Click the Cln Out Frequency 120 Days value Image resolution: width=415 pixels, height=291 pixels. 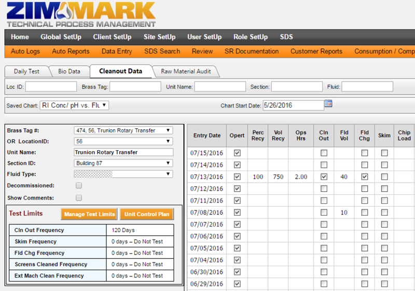point(123,230)
